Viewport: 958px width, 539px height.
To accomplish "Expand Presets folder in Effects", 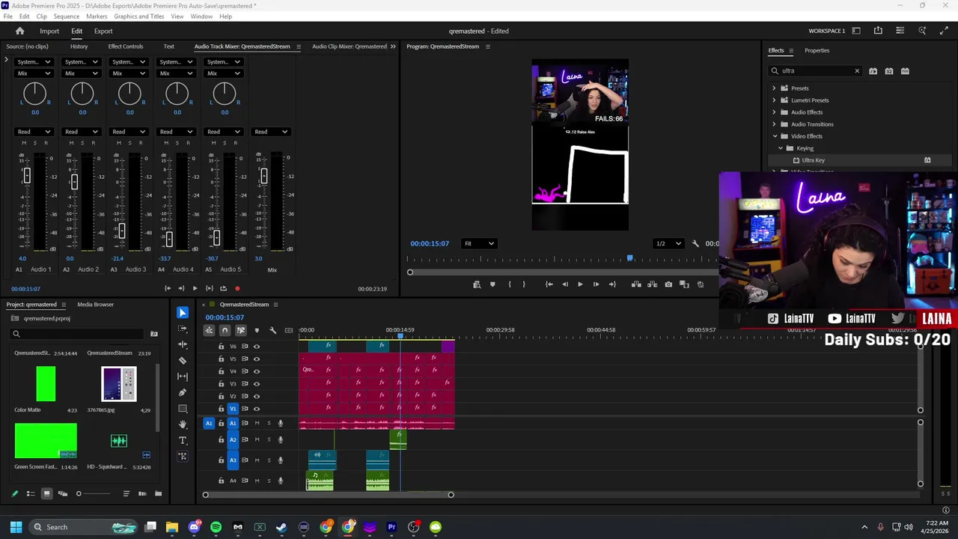I will point(775,88).
